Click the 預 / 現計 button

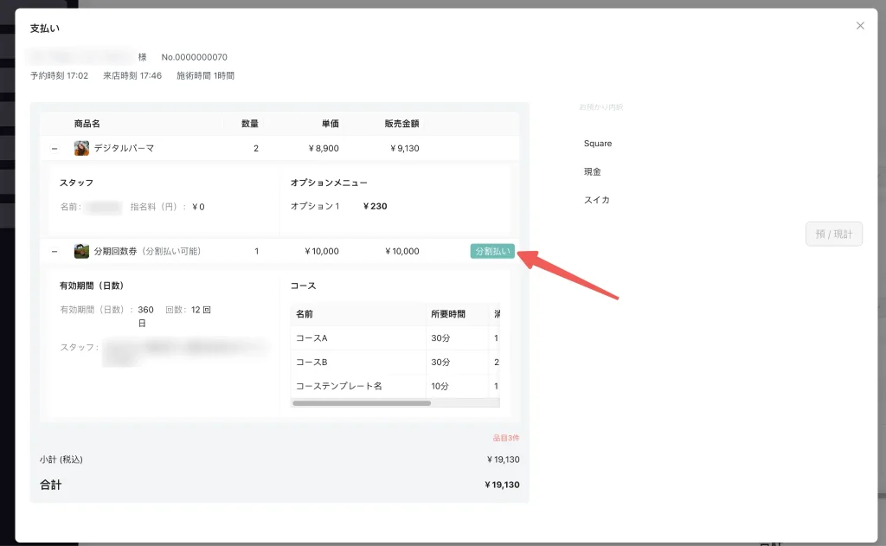(833, 234)
